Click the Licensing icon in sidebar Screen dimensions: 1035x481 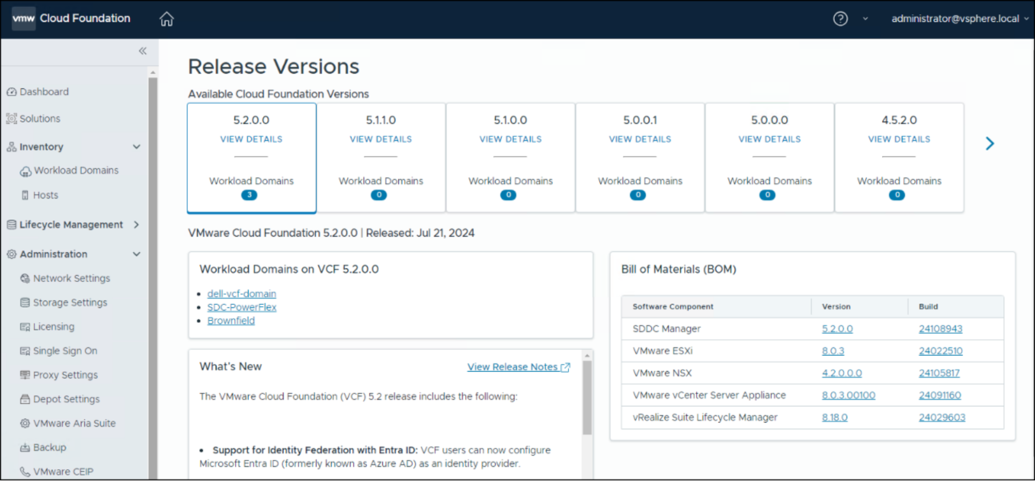pyautogui.click(x=25, y=327)
